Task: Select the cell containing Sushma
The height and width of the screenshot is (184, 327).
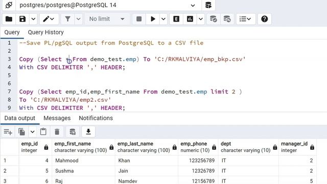Action: coord(83,171)
